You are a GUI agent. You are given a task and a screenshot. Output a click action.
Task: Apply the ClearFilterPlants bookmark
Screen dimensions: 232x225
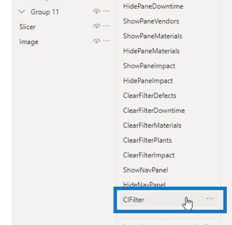(147, 140)
